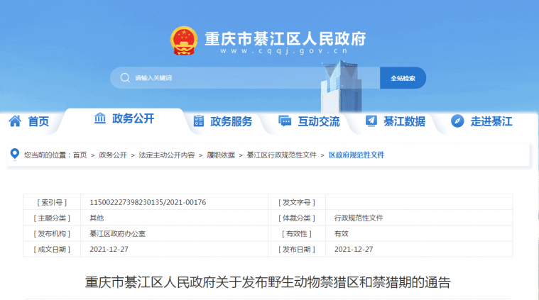Click the icon beside 綦江数据
539x300 pixels.
[371, 121]
